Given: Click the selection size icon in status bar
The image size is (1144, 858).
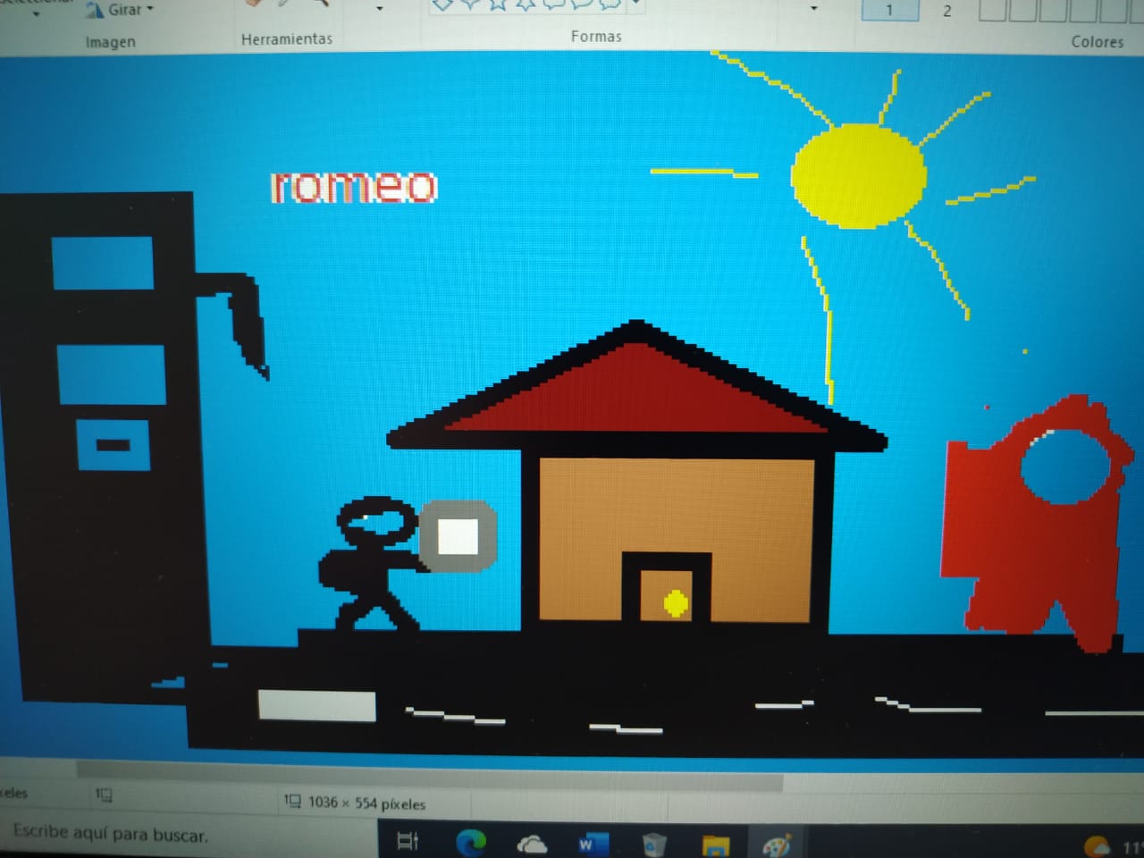Looking at the screenshot, I should coord(104,794).
